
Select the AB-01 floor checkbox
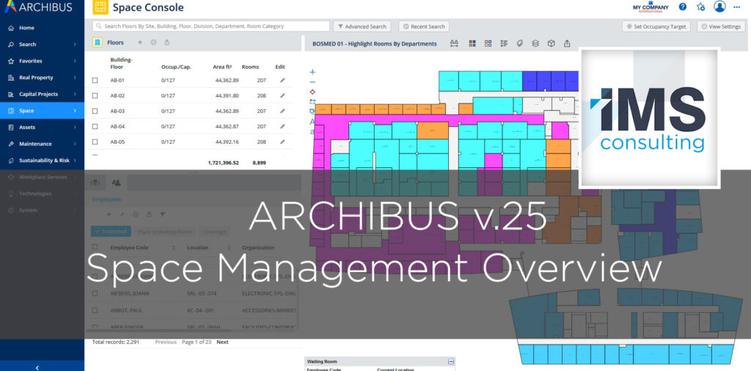pos(95,81)
